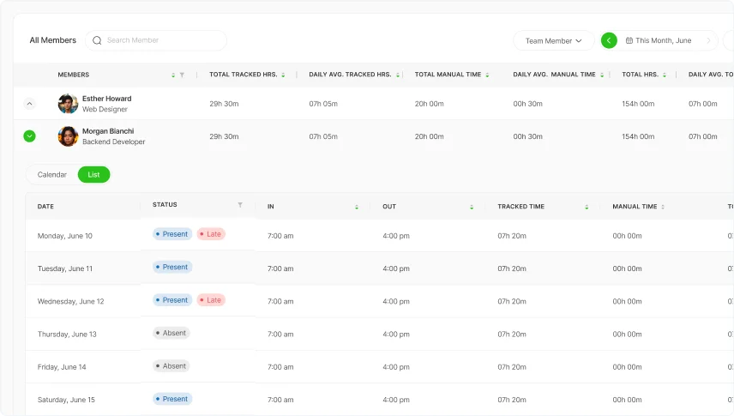This screenshot has height=416, width=734.
Task: Go to previous month with green arrow
Action: point(609,40)
